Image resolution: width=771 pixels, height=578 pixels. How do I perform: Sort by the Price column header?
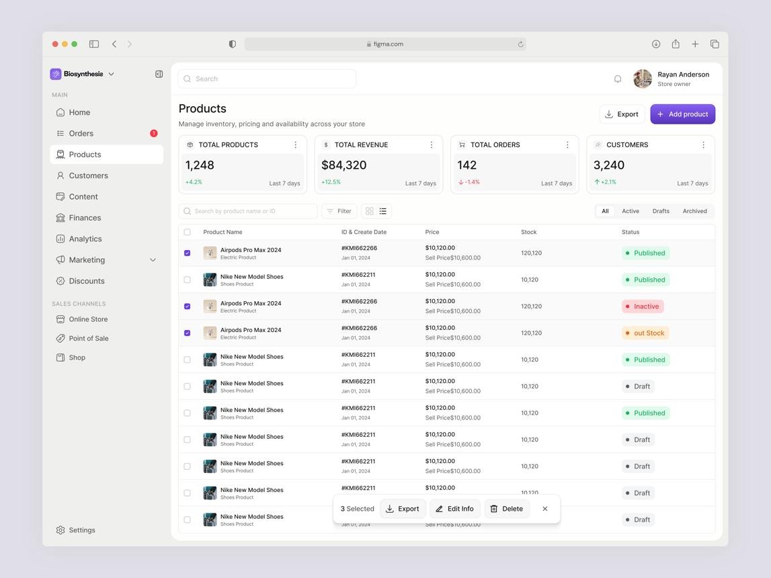click(x=432, y=232)
